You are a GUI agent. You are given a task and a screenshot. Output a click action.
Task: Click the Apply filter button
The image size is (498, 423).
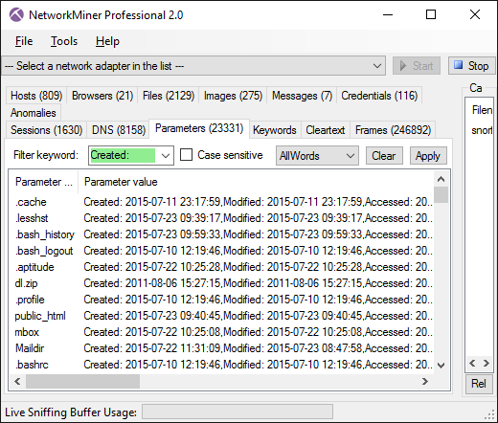(x=428, y=156)
